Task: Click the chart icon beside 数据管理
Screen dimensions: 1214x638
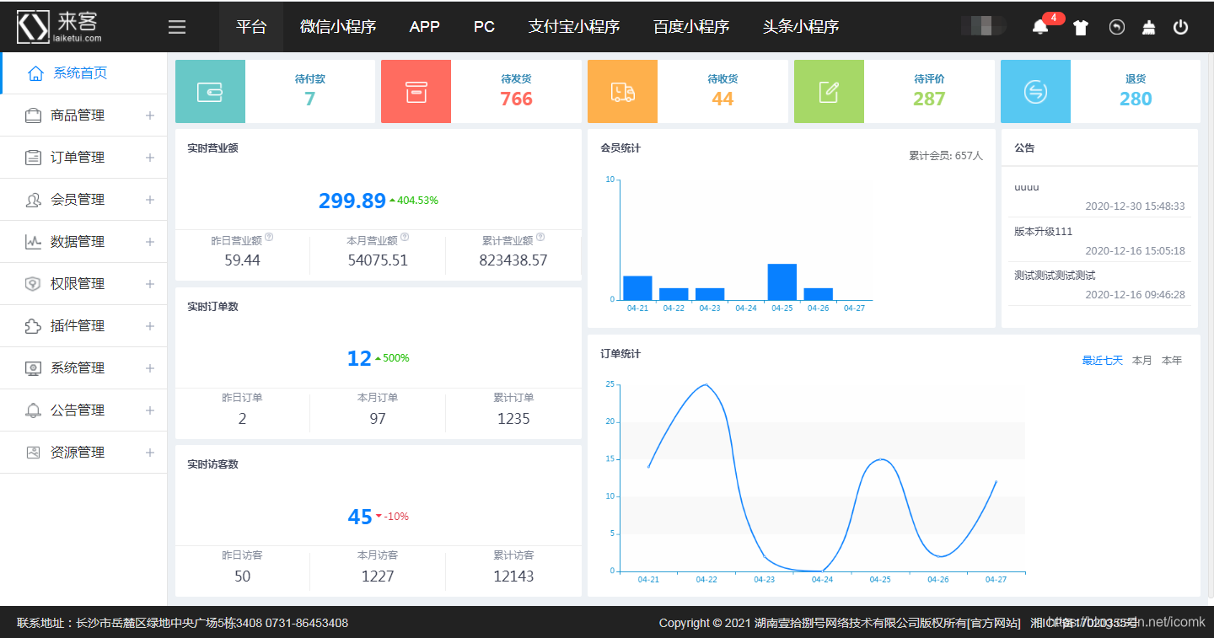Action: click(x=33, y=242)
